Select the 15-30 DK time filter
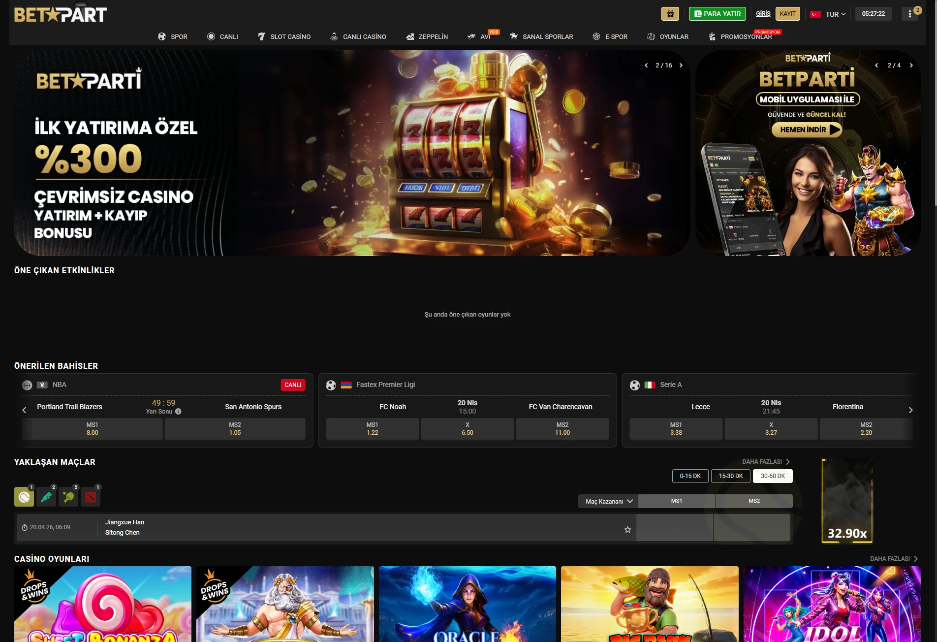This screenshot has height=642, width=937. point(731,476)
